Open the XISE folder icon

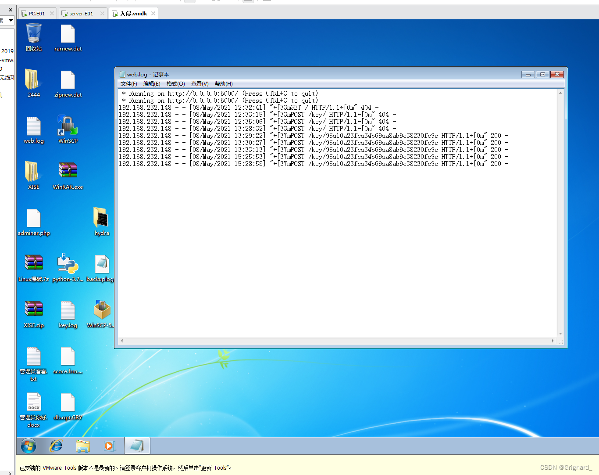pos(34,176)
